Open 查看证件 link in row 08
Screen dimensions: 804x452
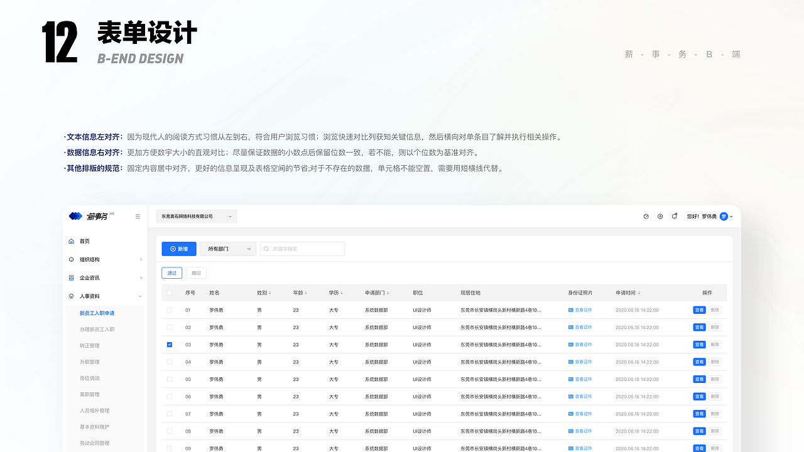[584, 431]
